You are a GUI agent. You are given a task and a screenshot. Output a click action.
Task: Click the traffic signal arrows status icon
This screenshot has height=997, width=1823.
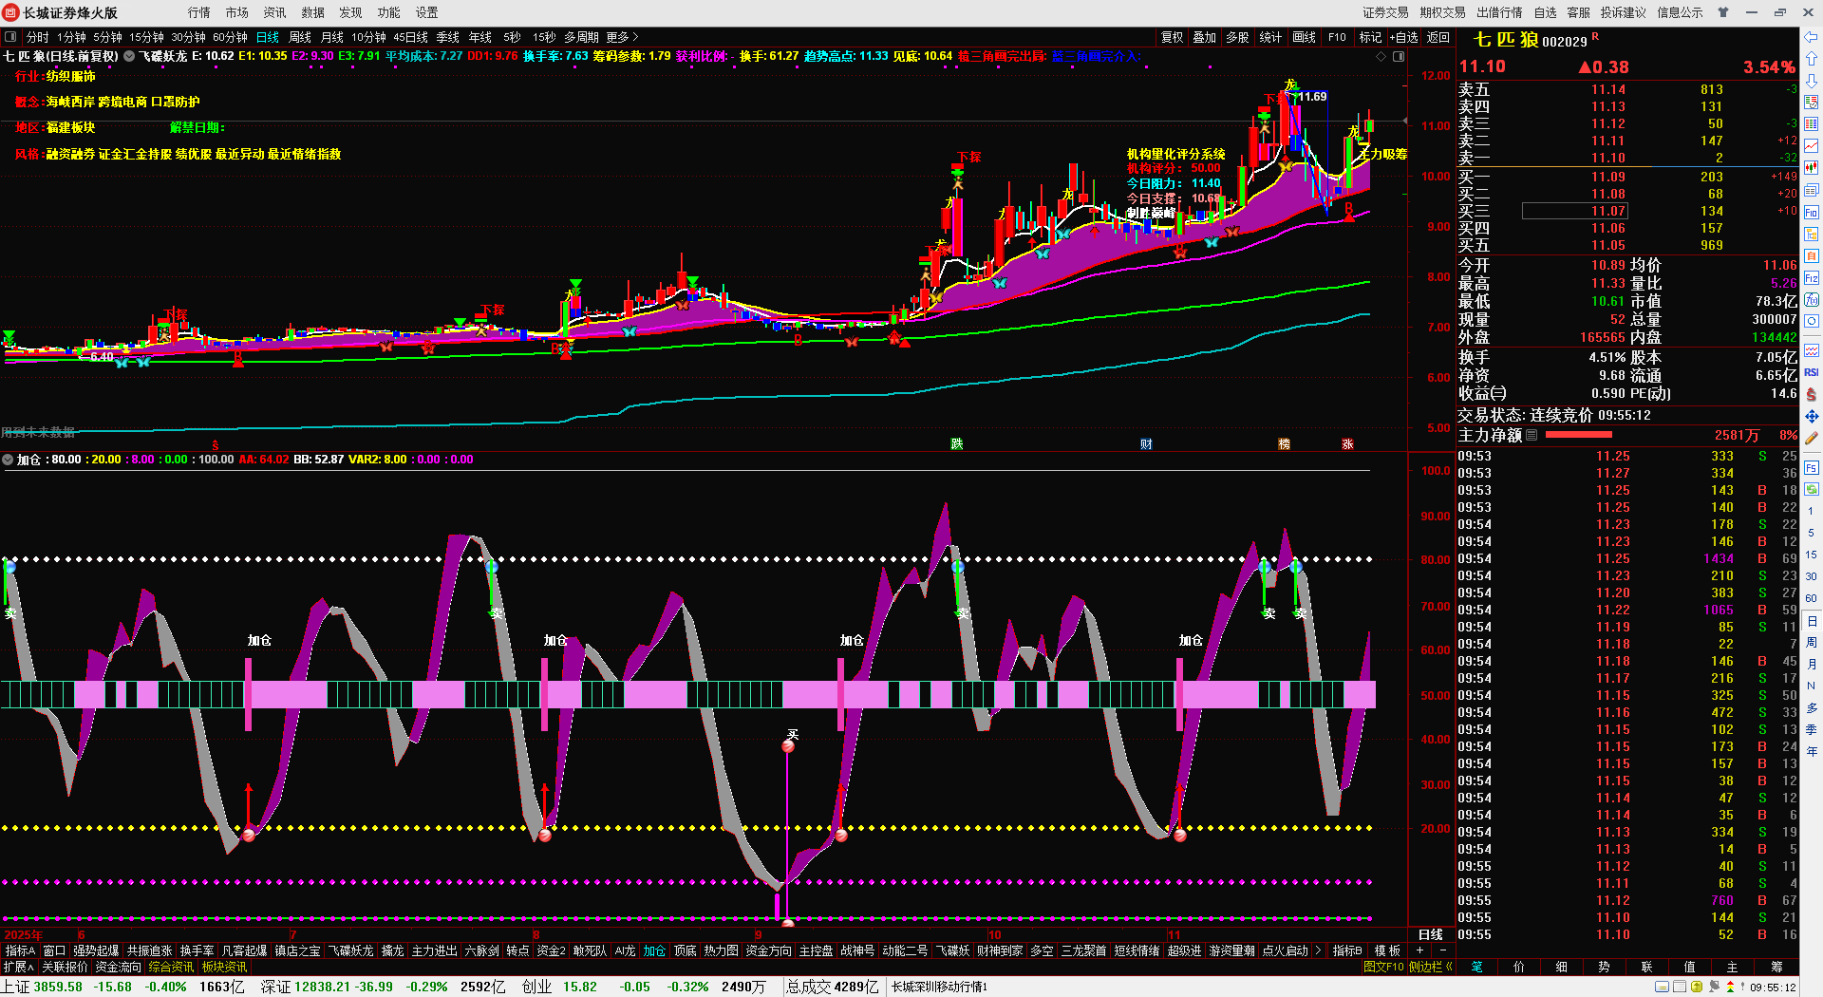[1730, 988]
